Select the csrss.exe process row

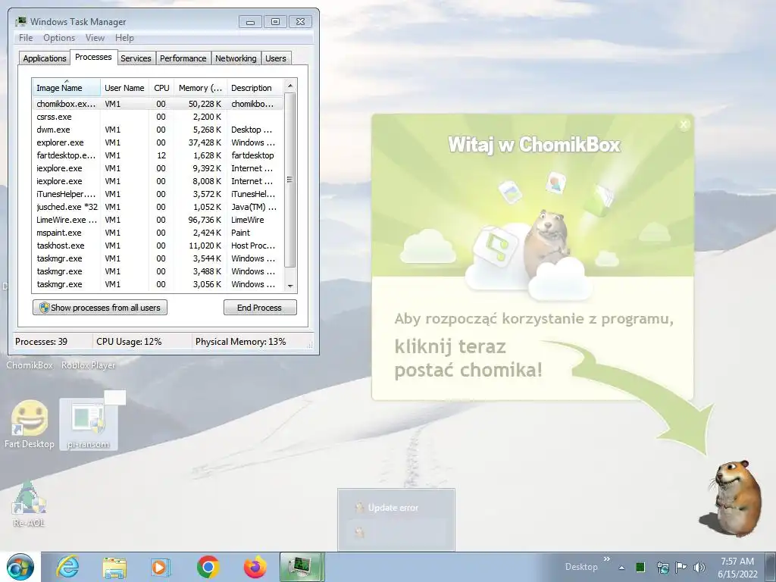(158, 117)
